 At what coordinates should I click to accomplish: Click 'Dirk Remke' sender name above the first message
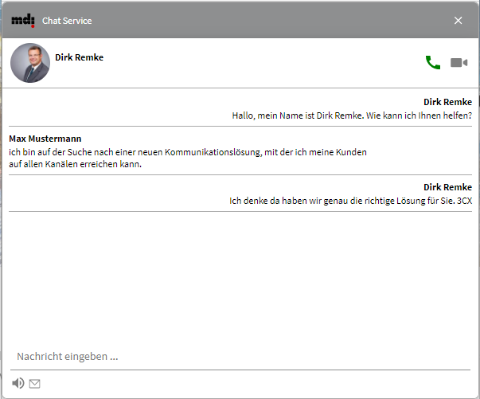click(x=447, y=102)
